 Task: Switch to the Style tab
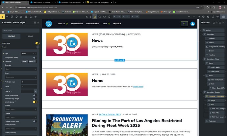[x=30, y=36]
